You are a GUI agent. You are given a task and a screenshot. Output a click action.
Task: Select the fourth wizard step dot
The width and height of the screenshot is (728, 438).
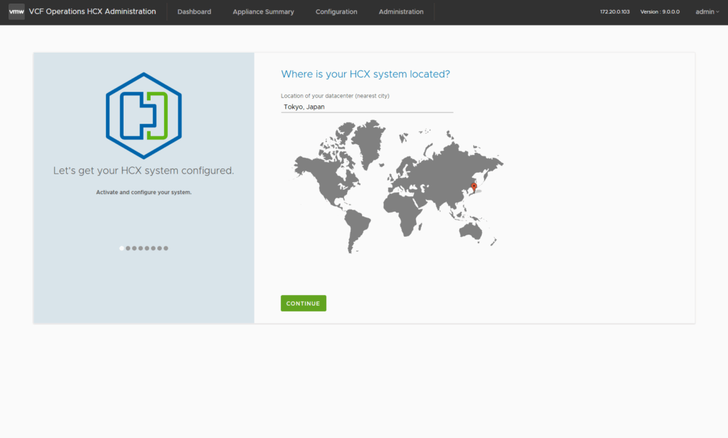click(x=141, y=248)
